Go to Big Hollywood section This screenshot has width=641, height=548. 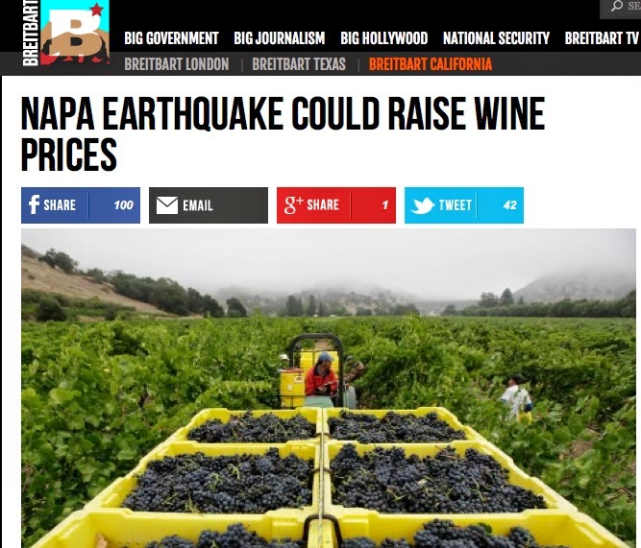(383, 38)
